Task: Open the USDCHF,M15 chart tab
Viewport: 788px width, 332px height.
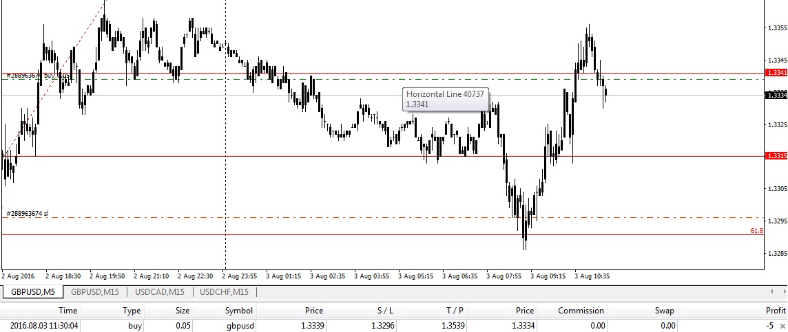Action: click(224, 292)
